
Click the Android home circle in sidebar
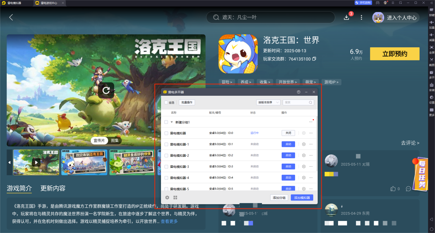pos(431,229)
